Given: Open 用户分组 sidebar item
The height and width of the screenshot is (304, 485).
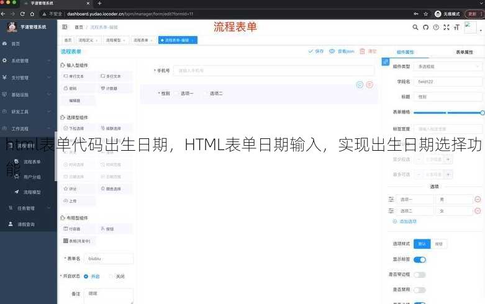Looking at the screenshot, I should pyautogui.click(x=29, y=177).
